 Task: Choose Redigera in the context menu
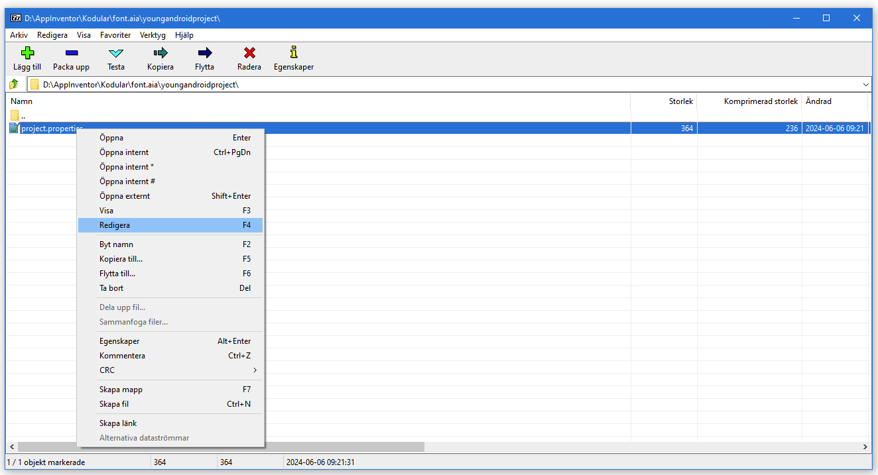[115, 225]
